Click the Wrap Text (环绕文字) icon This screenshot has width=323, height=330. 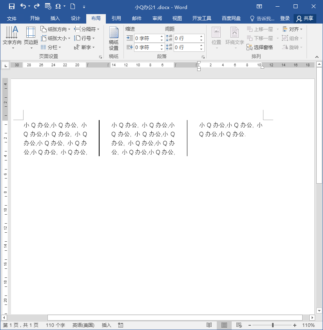coord(234,38)
